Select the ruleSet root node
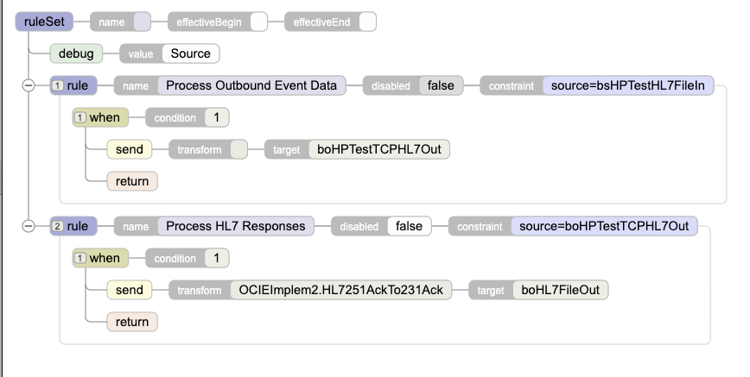750x377 pixels. point(44,22)
